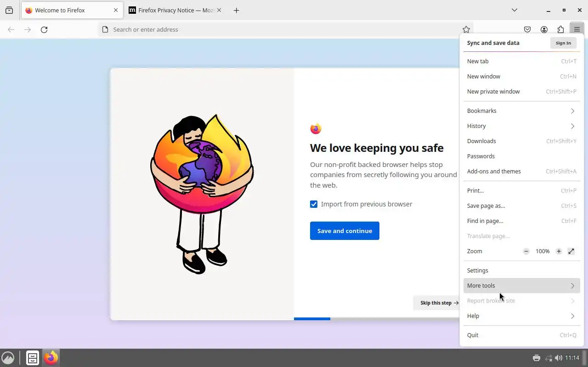Open Add-ons and themes
The image size is (588, 367).
[x=522, y=171]
